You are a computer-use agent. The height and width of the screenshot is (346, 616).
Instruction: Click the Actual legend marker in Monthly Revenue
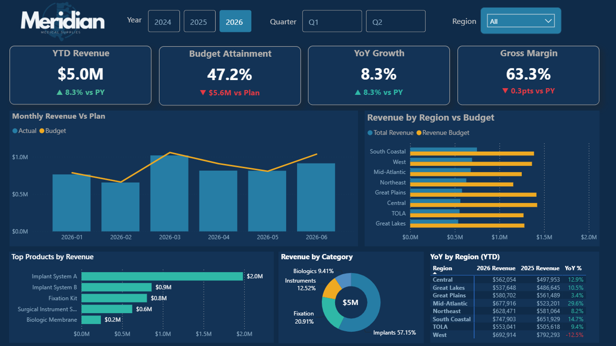coord(15,131)
